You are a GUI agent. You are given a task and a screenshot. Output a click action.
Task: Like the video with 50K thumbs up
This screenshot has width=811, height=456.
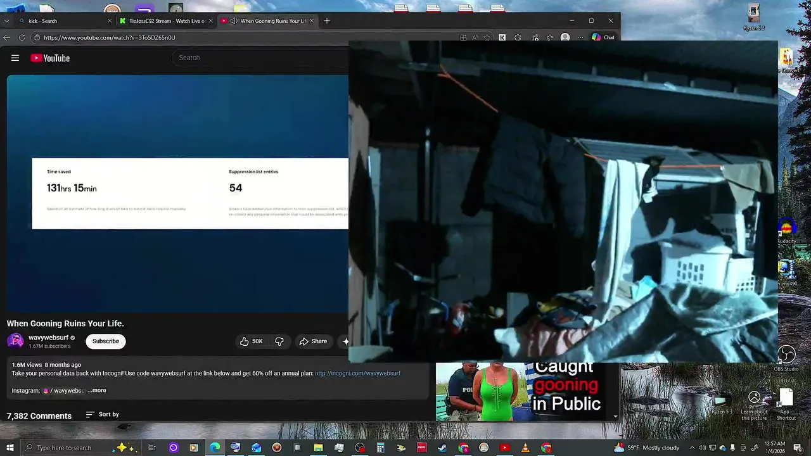pyautogui.click(x=251, y=341)
